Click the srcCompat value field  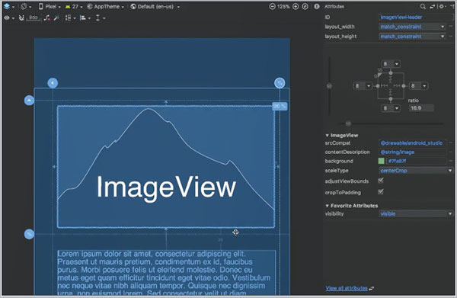(x=413, y=143)
